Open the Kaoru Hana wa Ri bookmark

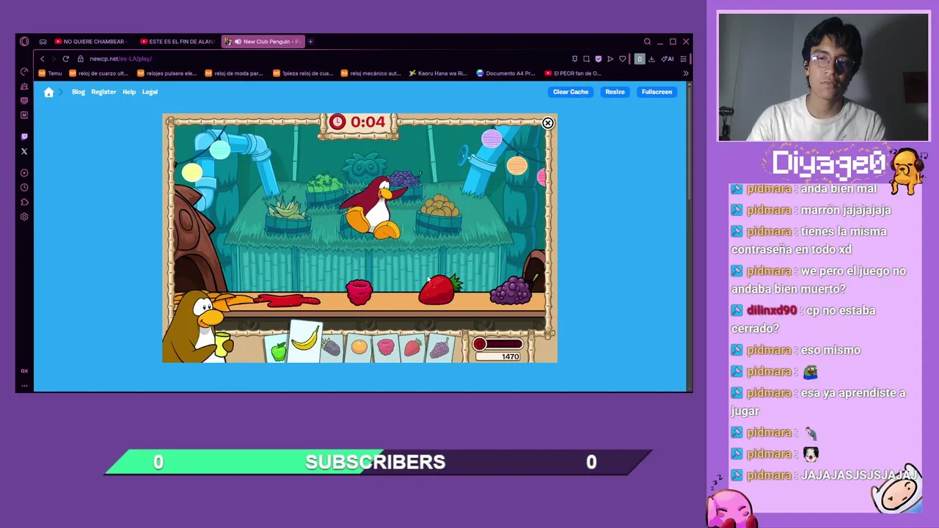click(x=438, y=73)
